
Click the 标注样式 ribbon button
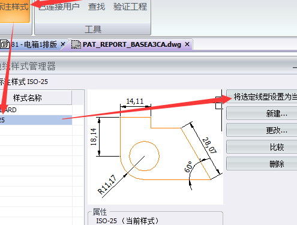click(x=14, y=10)
